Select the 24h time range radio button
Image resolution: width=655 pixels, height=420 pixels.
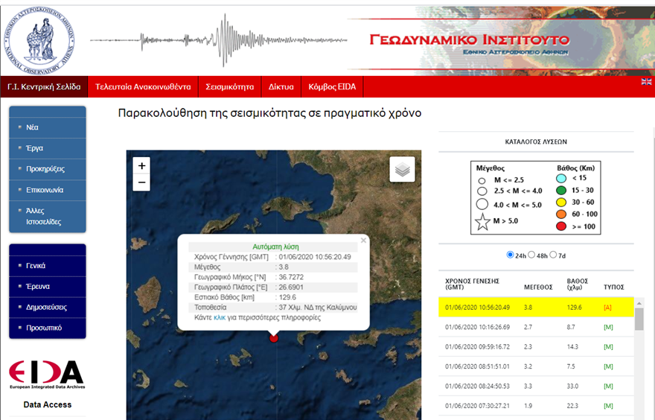[510, 255]
